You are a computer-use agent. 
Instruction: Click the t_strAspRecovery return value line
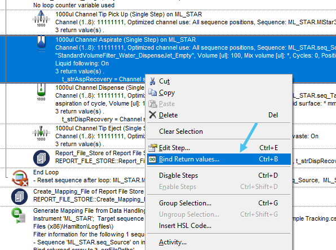coord(104,79)
